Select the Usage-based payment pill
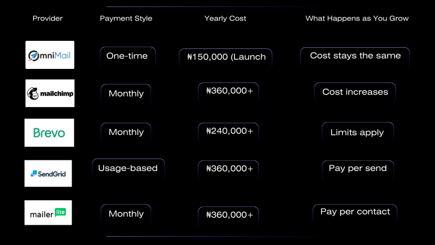 [128, 168]
